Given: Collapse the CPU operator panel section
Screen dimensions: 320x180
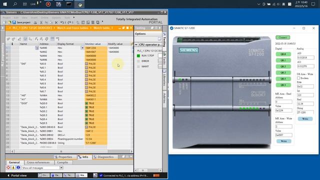Looking at the screenshot, I should point(136,44).
